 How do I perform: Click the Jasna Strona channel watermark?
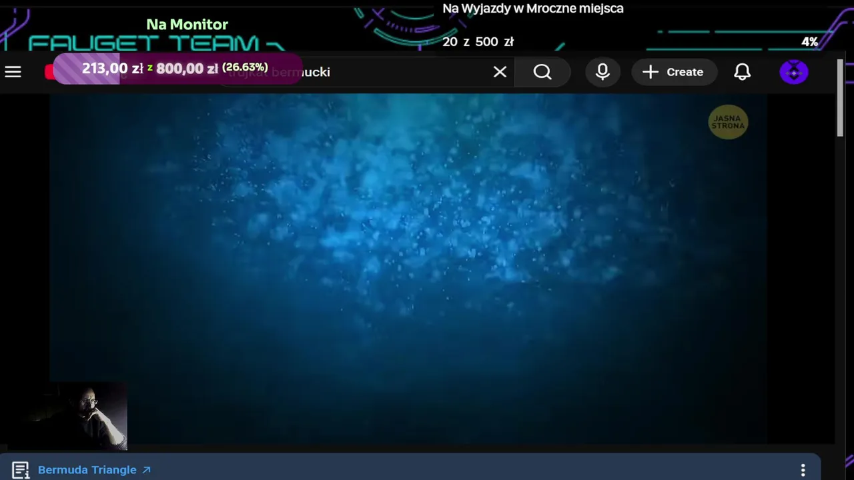point(728,123)
